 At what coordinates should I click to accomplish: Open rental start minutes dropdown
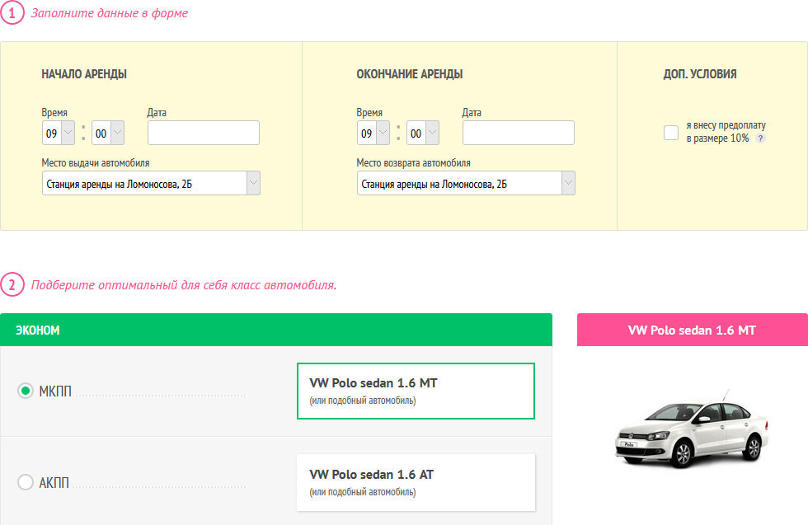click(108, 133)
